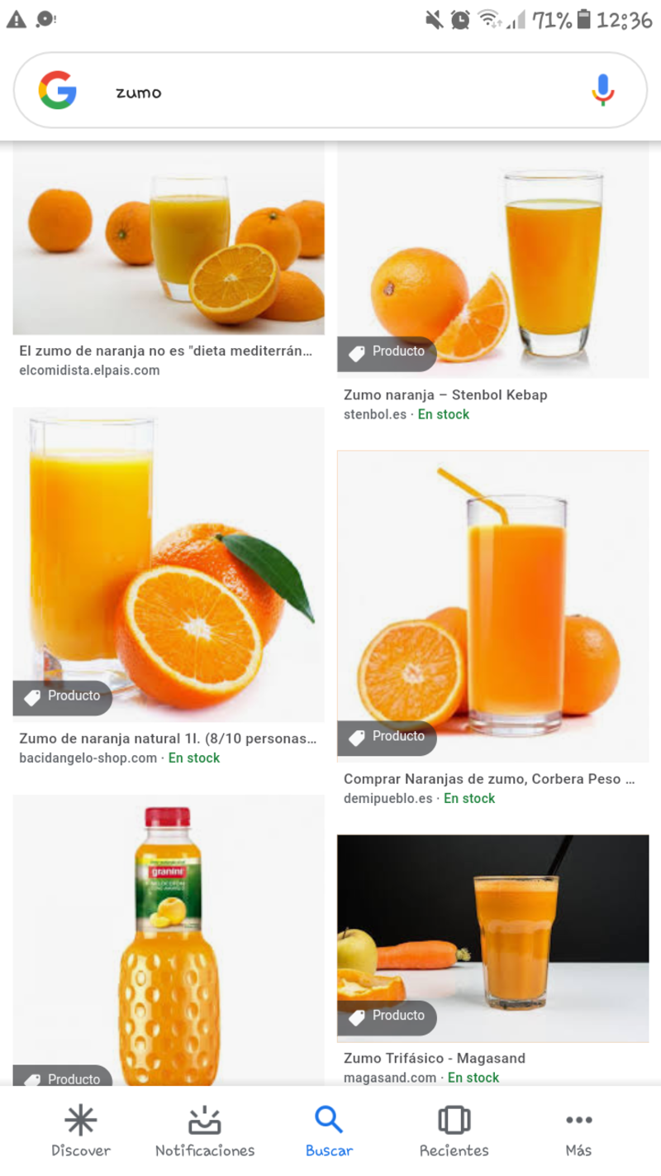
Task: Open the Discover tab
Action: (x=81, y=1131)
